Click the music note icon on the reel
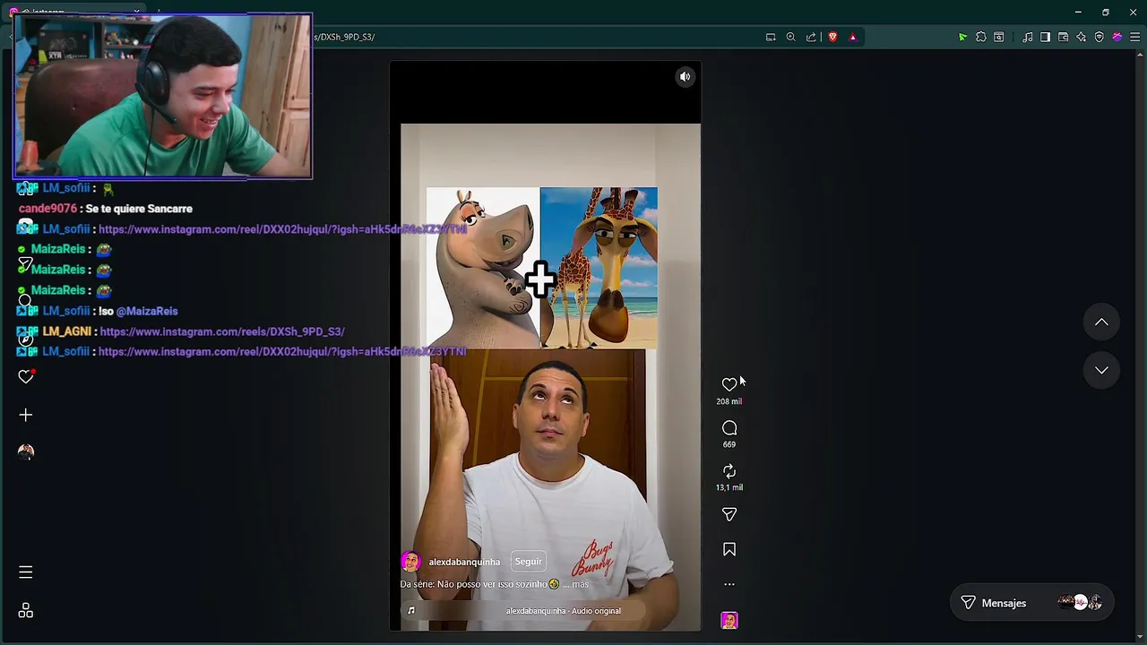Screen dimensions: 1147x645 click(x=411, y=611)
